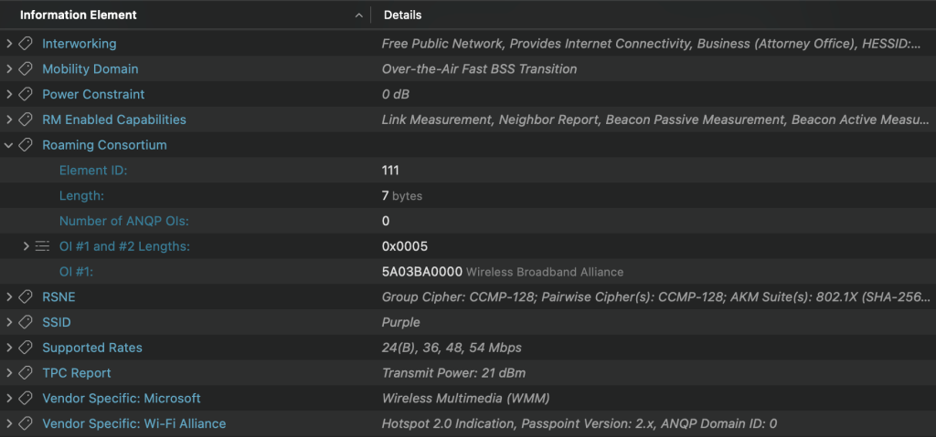Click the tag icon beside Vendor Specific: Microsoft
Screen dimensions: 936x437
(26, 399)
